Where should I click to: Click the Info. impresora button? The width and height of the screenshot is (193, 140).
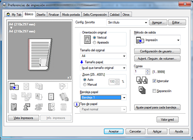56,118
